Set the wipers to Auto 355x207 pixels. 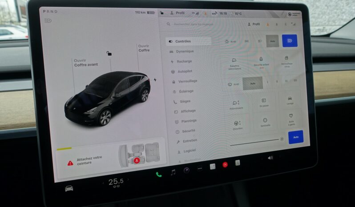click(253, 84)
